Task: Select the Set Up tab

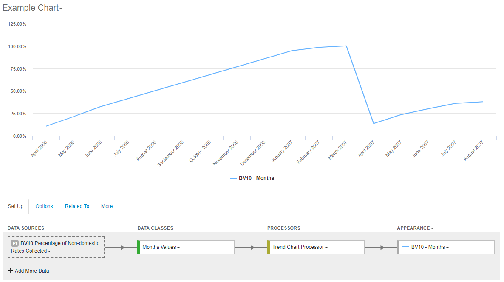Action: pyautogui.click(x=15, y=206)
